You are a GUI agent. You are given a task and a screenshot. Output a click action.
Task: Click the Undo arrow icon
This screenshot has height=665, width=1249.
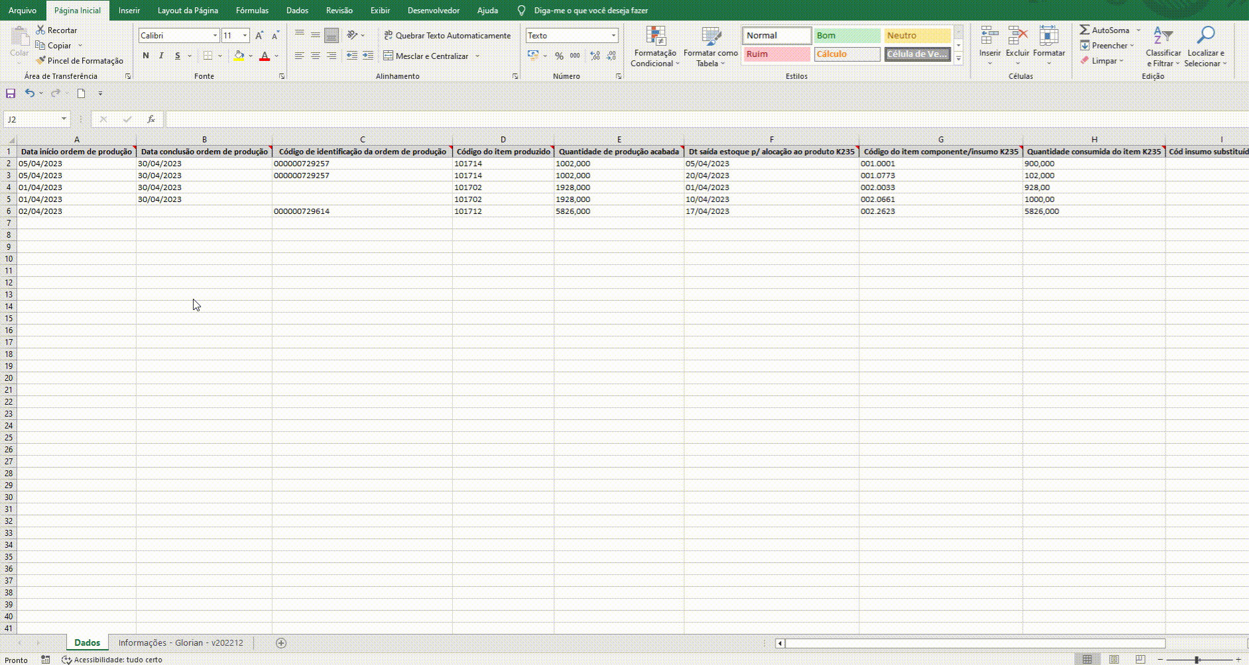click(30, 93)
